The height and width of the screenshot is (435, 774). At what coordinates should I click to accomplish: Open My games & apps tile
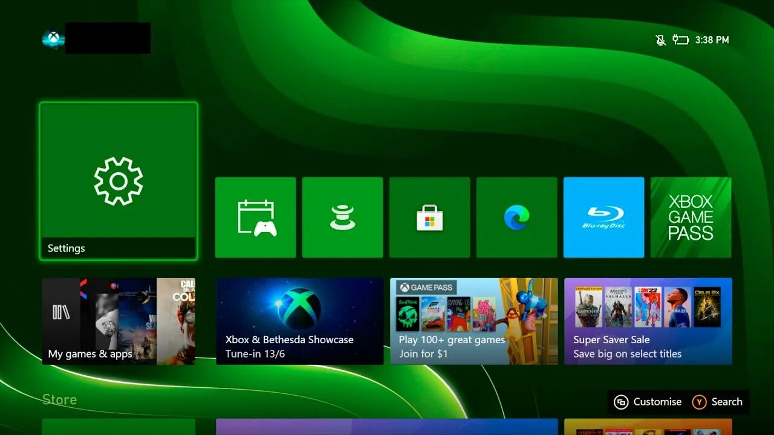click(119, 321)
